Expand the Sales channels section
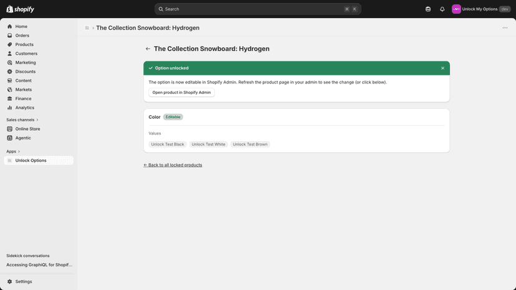This screenshot has height=290, width=516. pos(22,119)
